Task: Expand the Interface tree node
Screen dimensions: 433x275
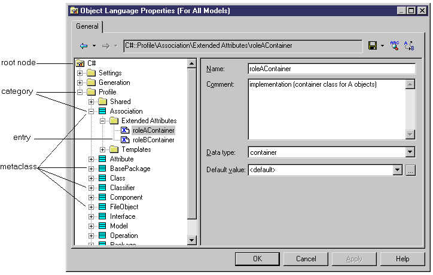Action: (91, 216)
